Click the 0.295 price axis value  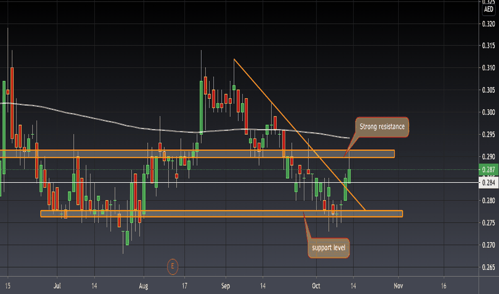[x=488, y=135]
